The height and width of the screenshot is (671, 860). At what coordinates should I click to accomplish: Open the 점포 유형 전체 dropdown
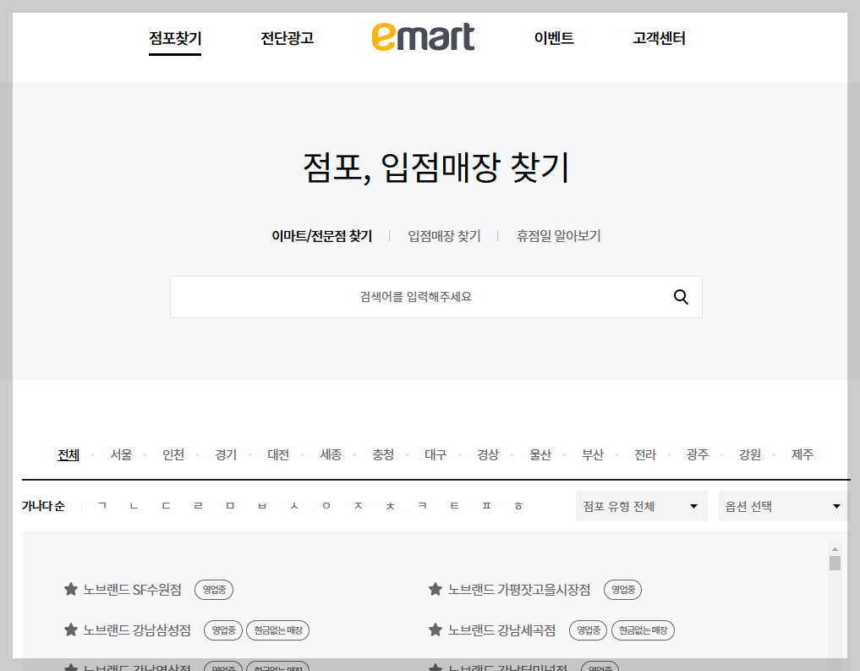click(x=641, y=506)
